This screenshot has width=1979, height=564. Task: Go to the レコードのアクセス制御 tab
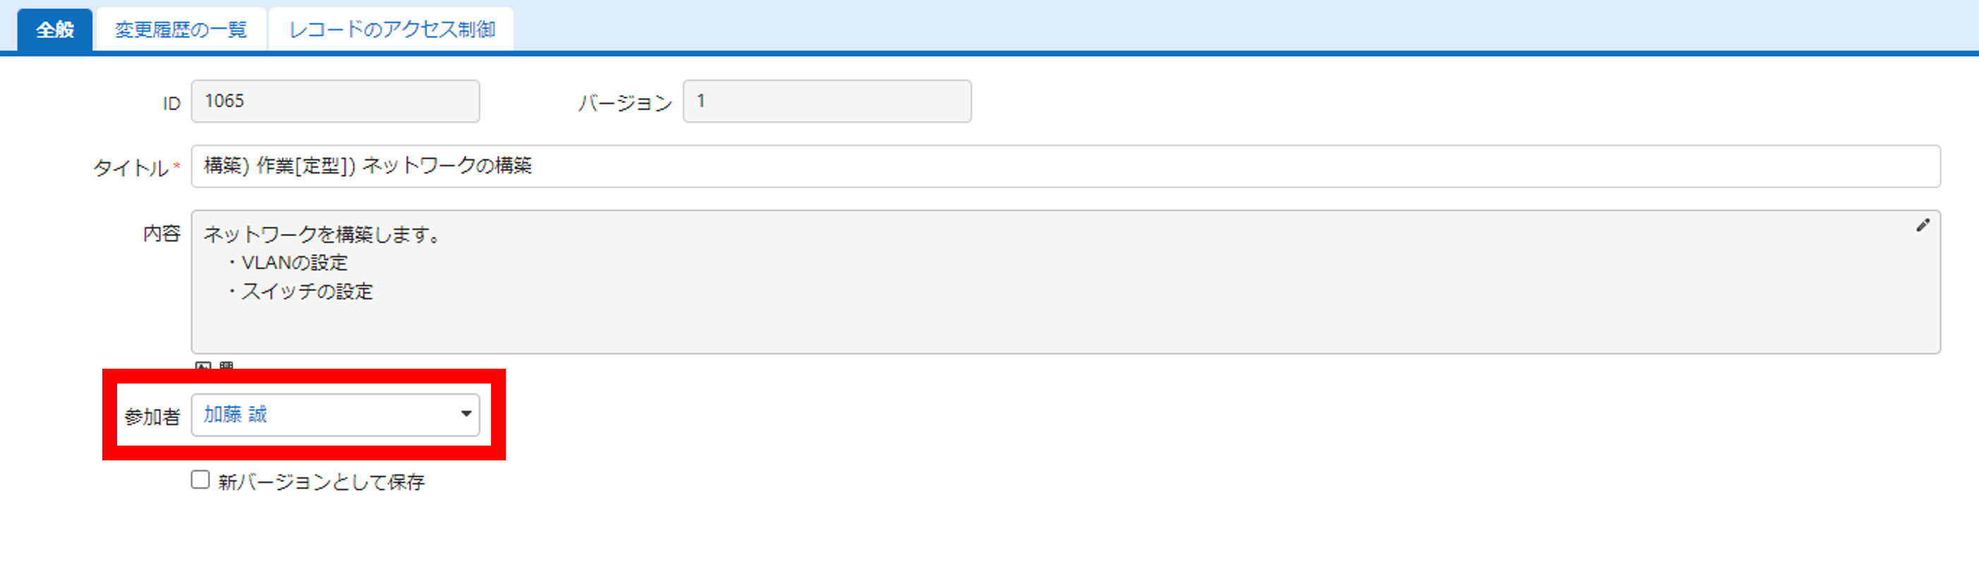tap(391, 29)
